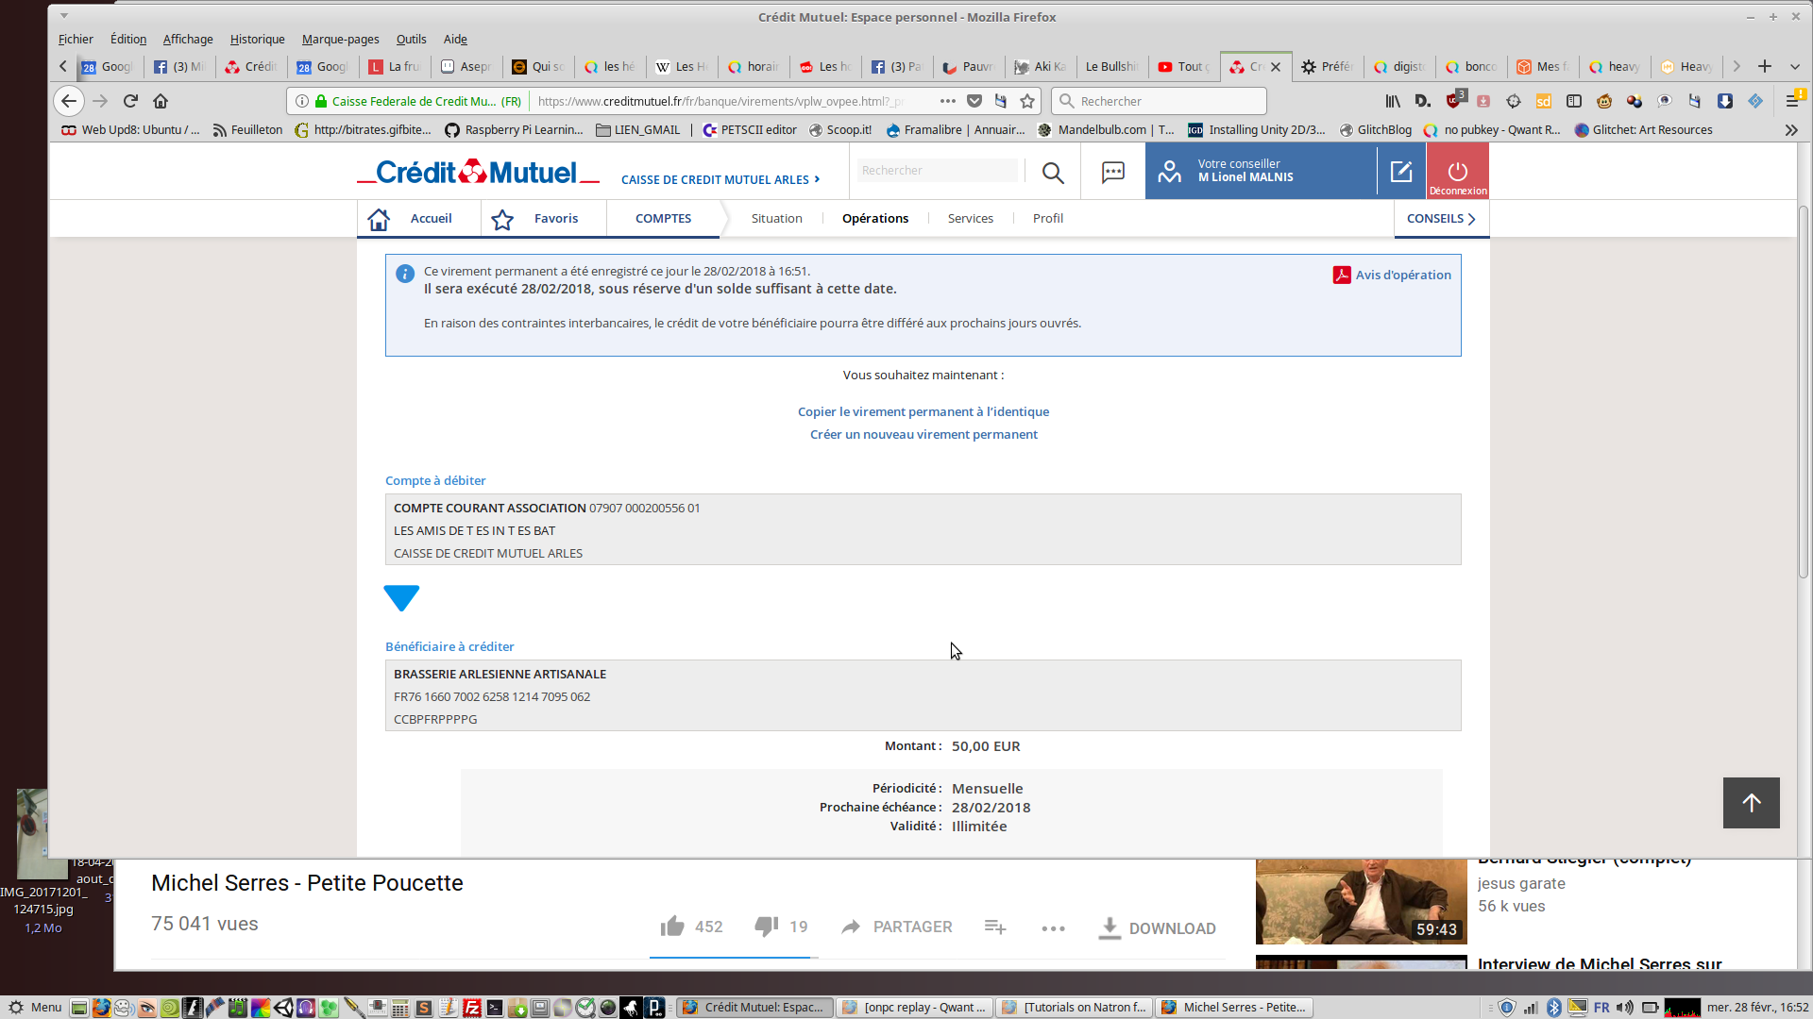Toggle the volume icon in the system tray

[x=1624, y=1008]
